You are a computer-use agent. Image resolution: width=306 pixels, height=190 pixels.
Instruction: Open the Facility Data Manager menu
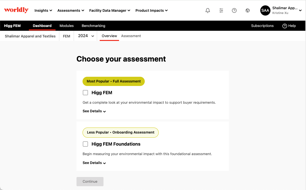110,10
